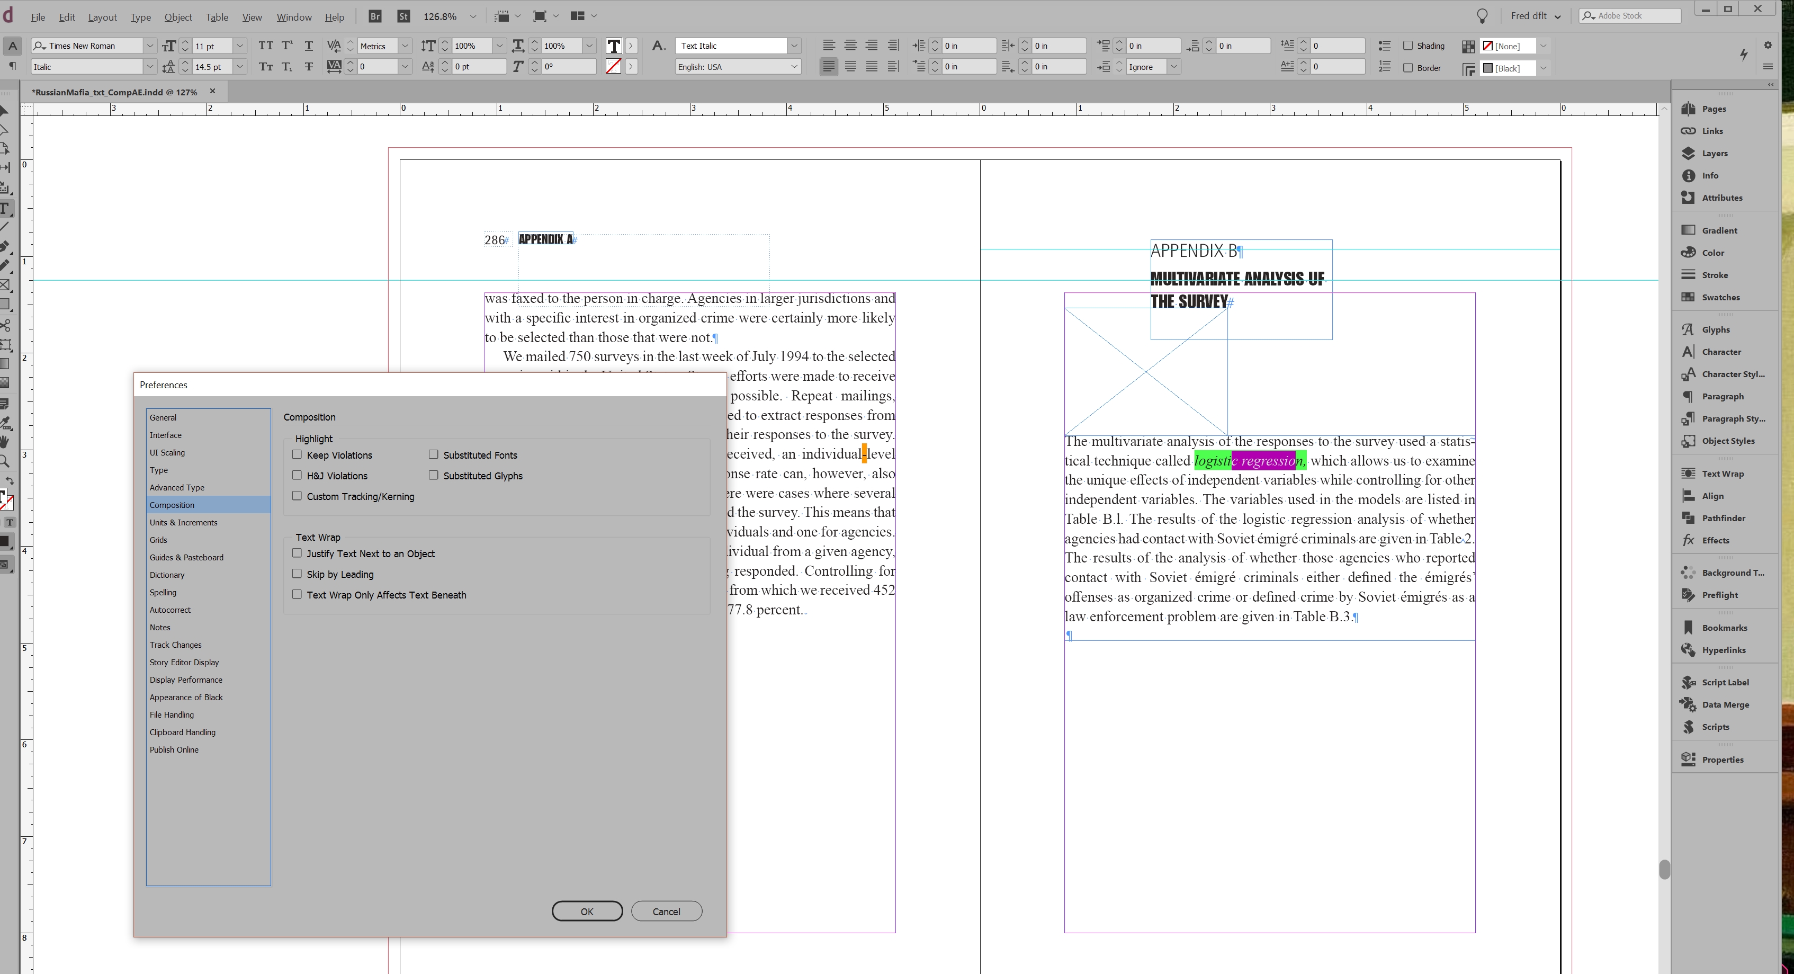Click the Cancel button to dismiss
The image size is (1794, 974).
click(667, 912)
